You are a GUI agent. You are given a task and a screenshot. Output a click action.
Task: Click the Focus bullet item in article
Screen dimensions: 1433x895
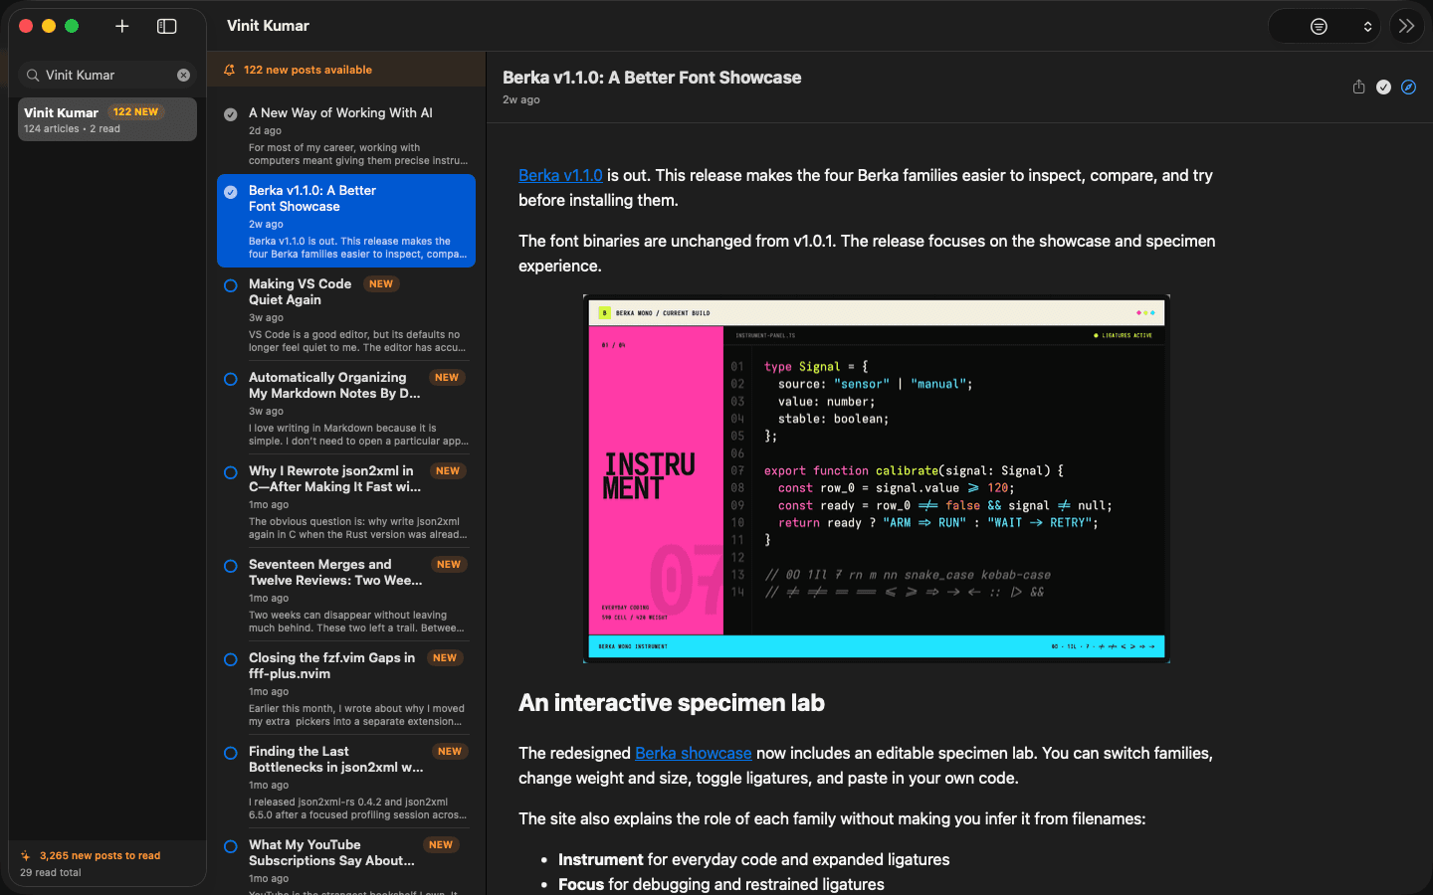720,884
